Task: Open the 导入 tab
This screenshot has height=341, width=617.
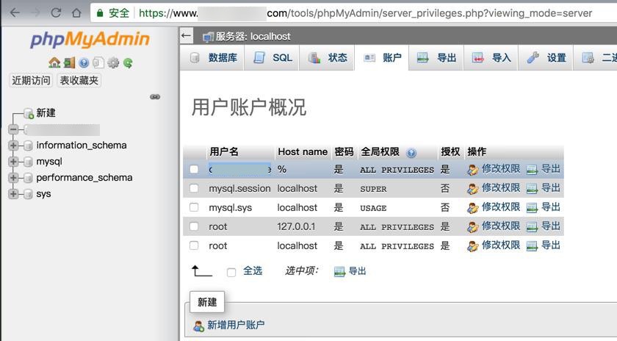Action: (x=491, y=58)
